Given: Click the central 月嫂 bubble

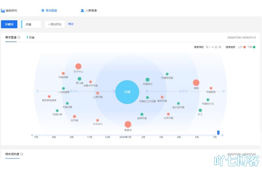Looking at the screenshot, I should [x=127, y=92].
